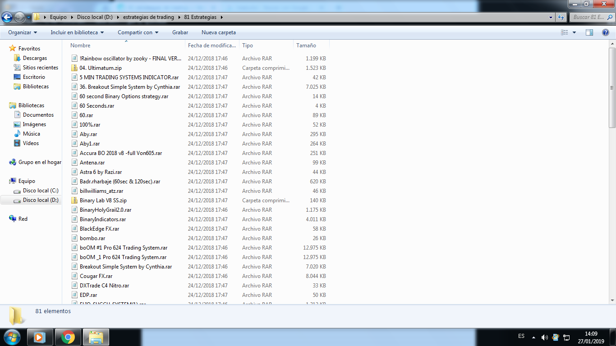Open the recent pages dropdown arrow
616x346 pixels.
[x=28, y=17]
